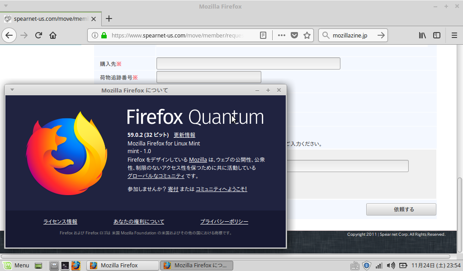Image resolution: width=463 pixels, height=271 pixels.
Task: Click the search magnifier icon in the search box
Action: coord(326,35)
